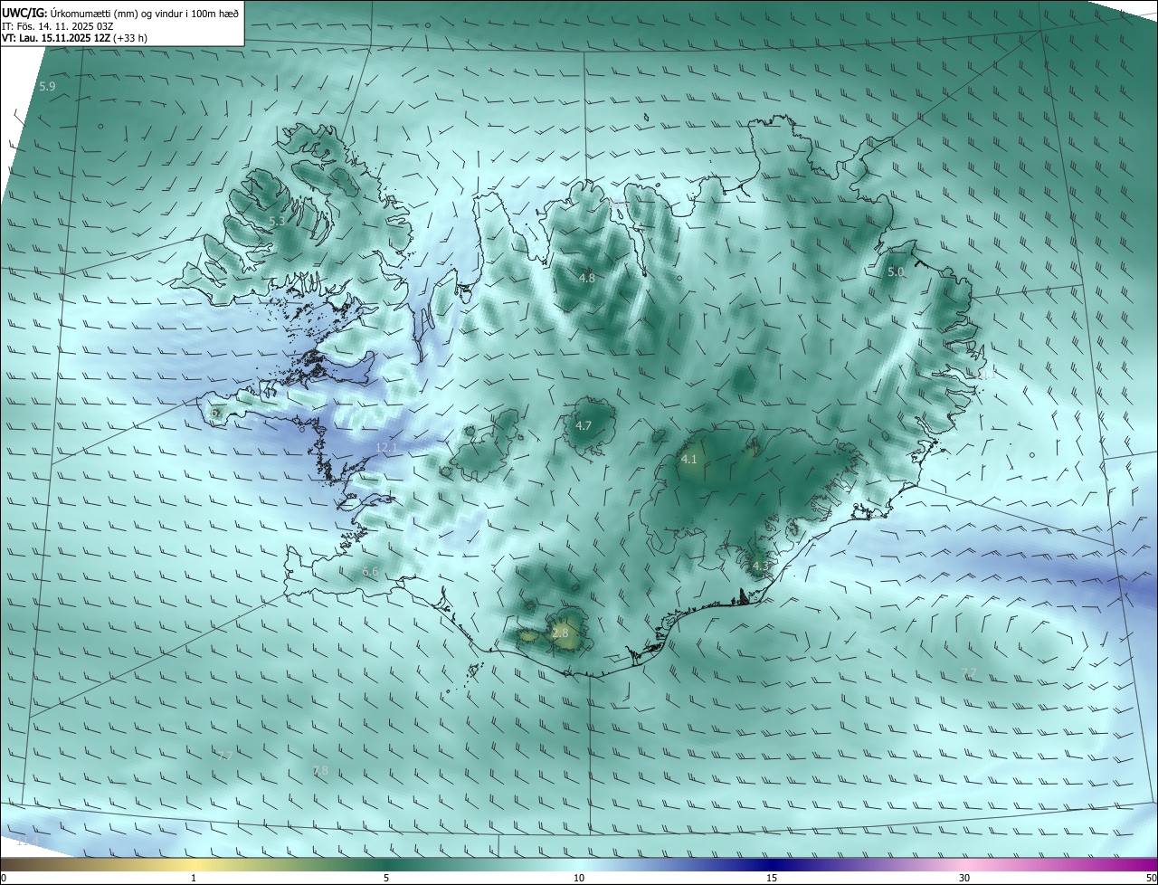Click the 6.6 value label on Reykjanes

coord(370,572)
